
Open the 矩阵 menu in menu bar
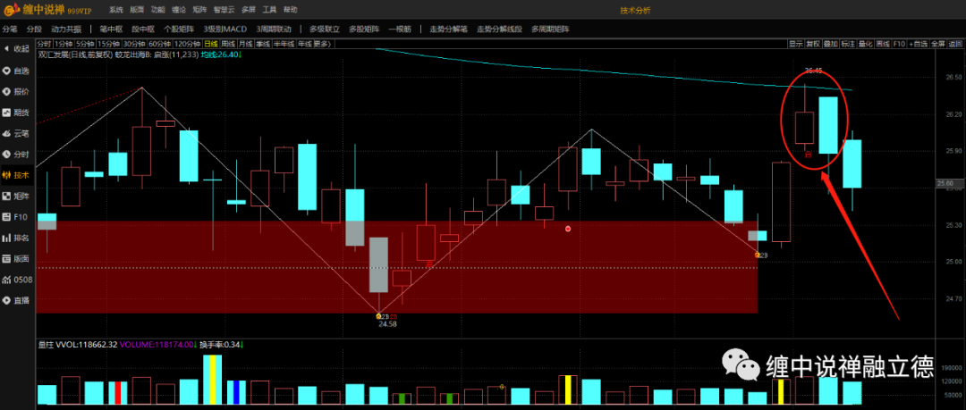pyautogui.click(x=199, y=11)
